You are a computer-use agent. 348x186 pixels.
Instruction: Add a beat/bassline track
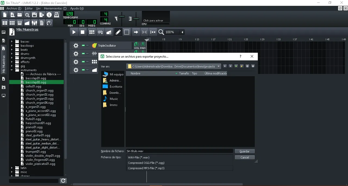click(92, 32)
